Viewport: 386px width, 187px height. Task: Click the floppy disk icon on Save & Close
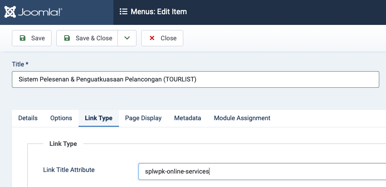coord(67,38)
